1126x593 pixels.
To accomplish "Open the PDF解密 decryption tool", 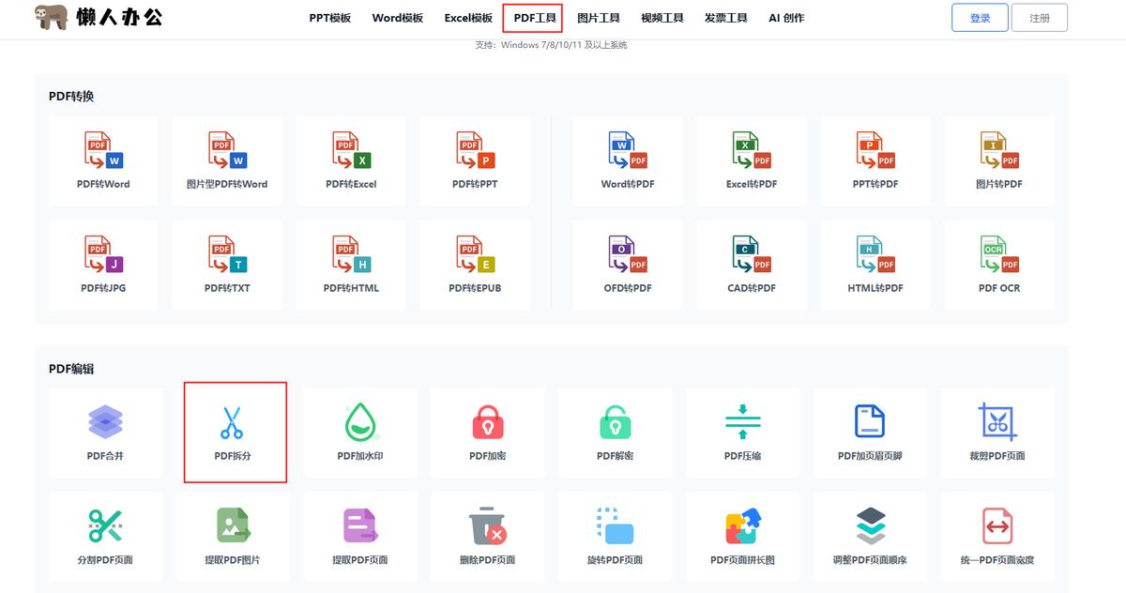I will [615, 433].
